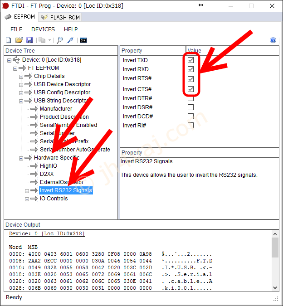Image resolution: width=283 pixels, height=306 pixels.
Task: Collapse the Hardware Specific node
Action: [x=21, y=158]
